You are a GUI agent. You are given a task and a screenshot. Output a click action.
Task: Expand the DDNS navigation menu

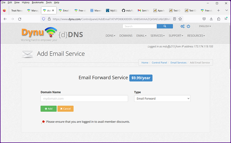(x=110, y=36)
